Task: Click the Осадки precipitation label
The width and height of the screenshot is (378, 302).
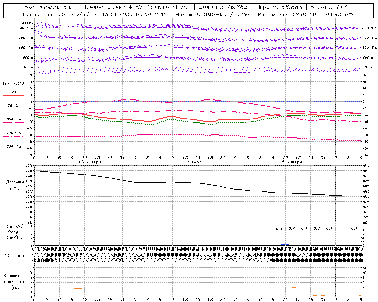Action: [x=15, y=232]
